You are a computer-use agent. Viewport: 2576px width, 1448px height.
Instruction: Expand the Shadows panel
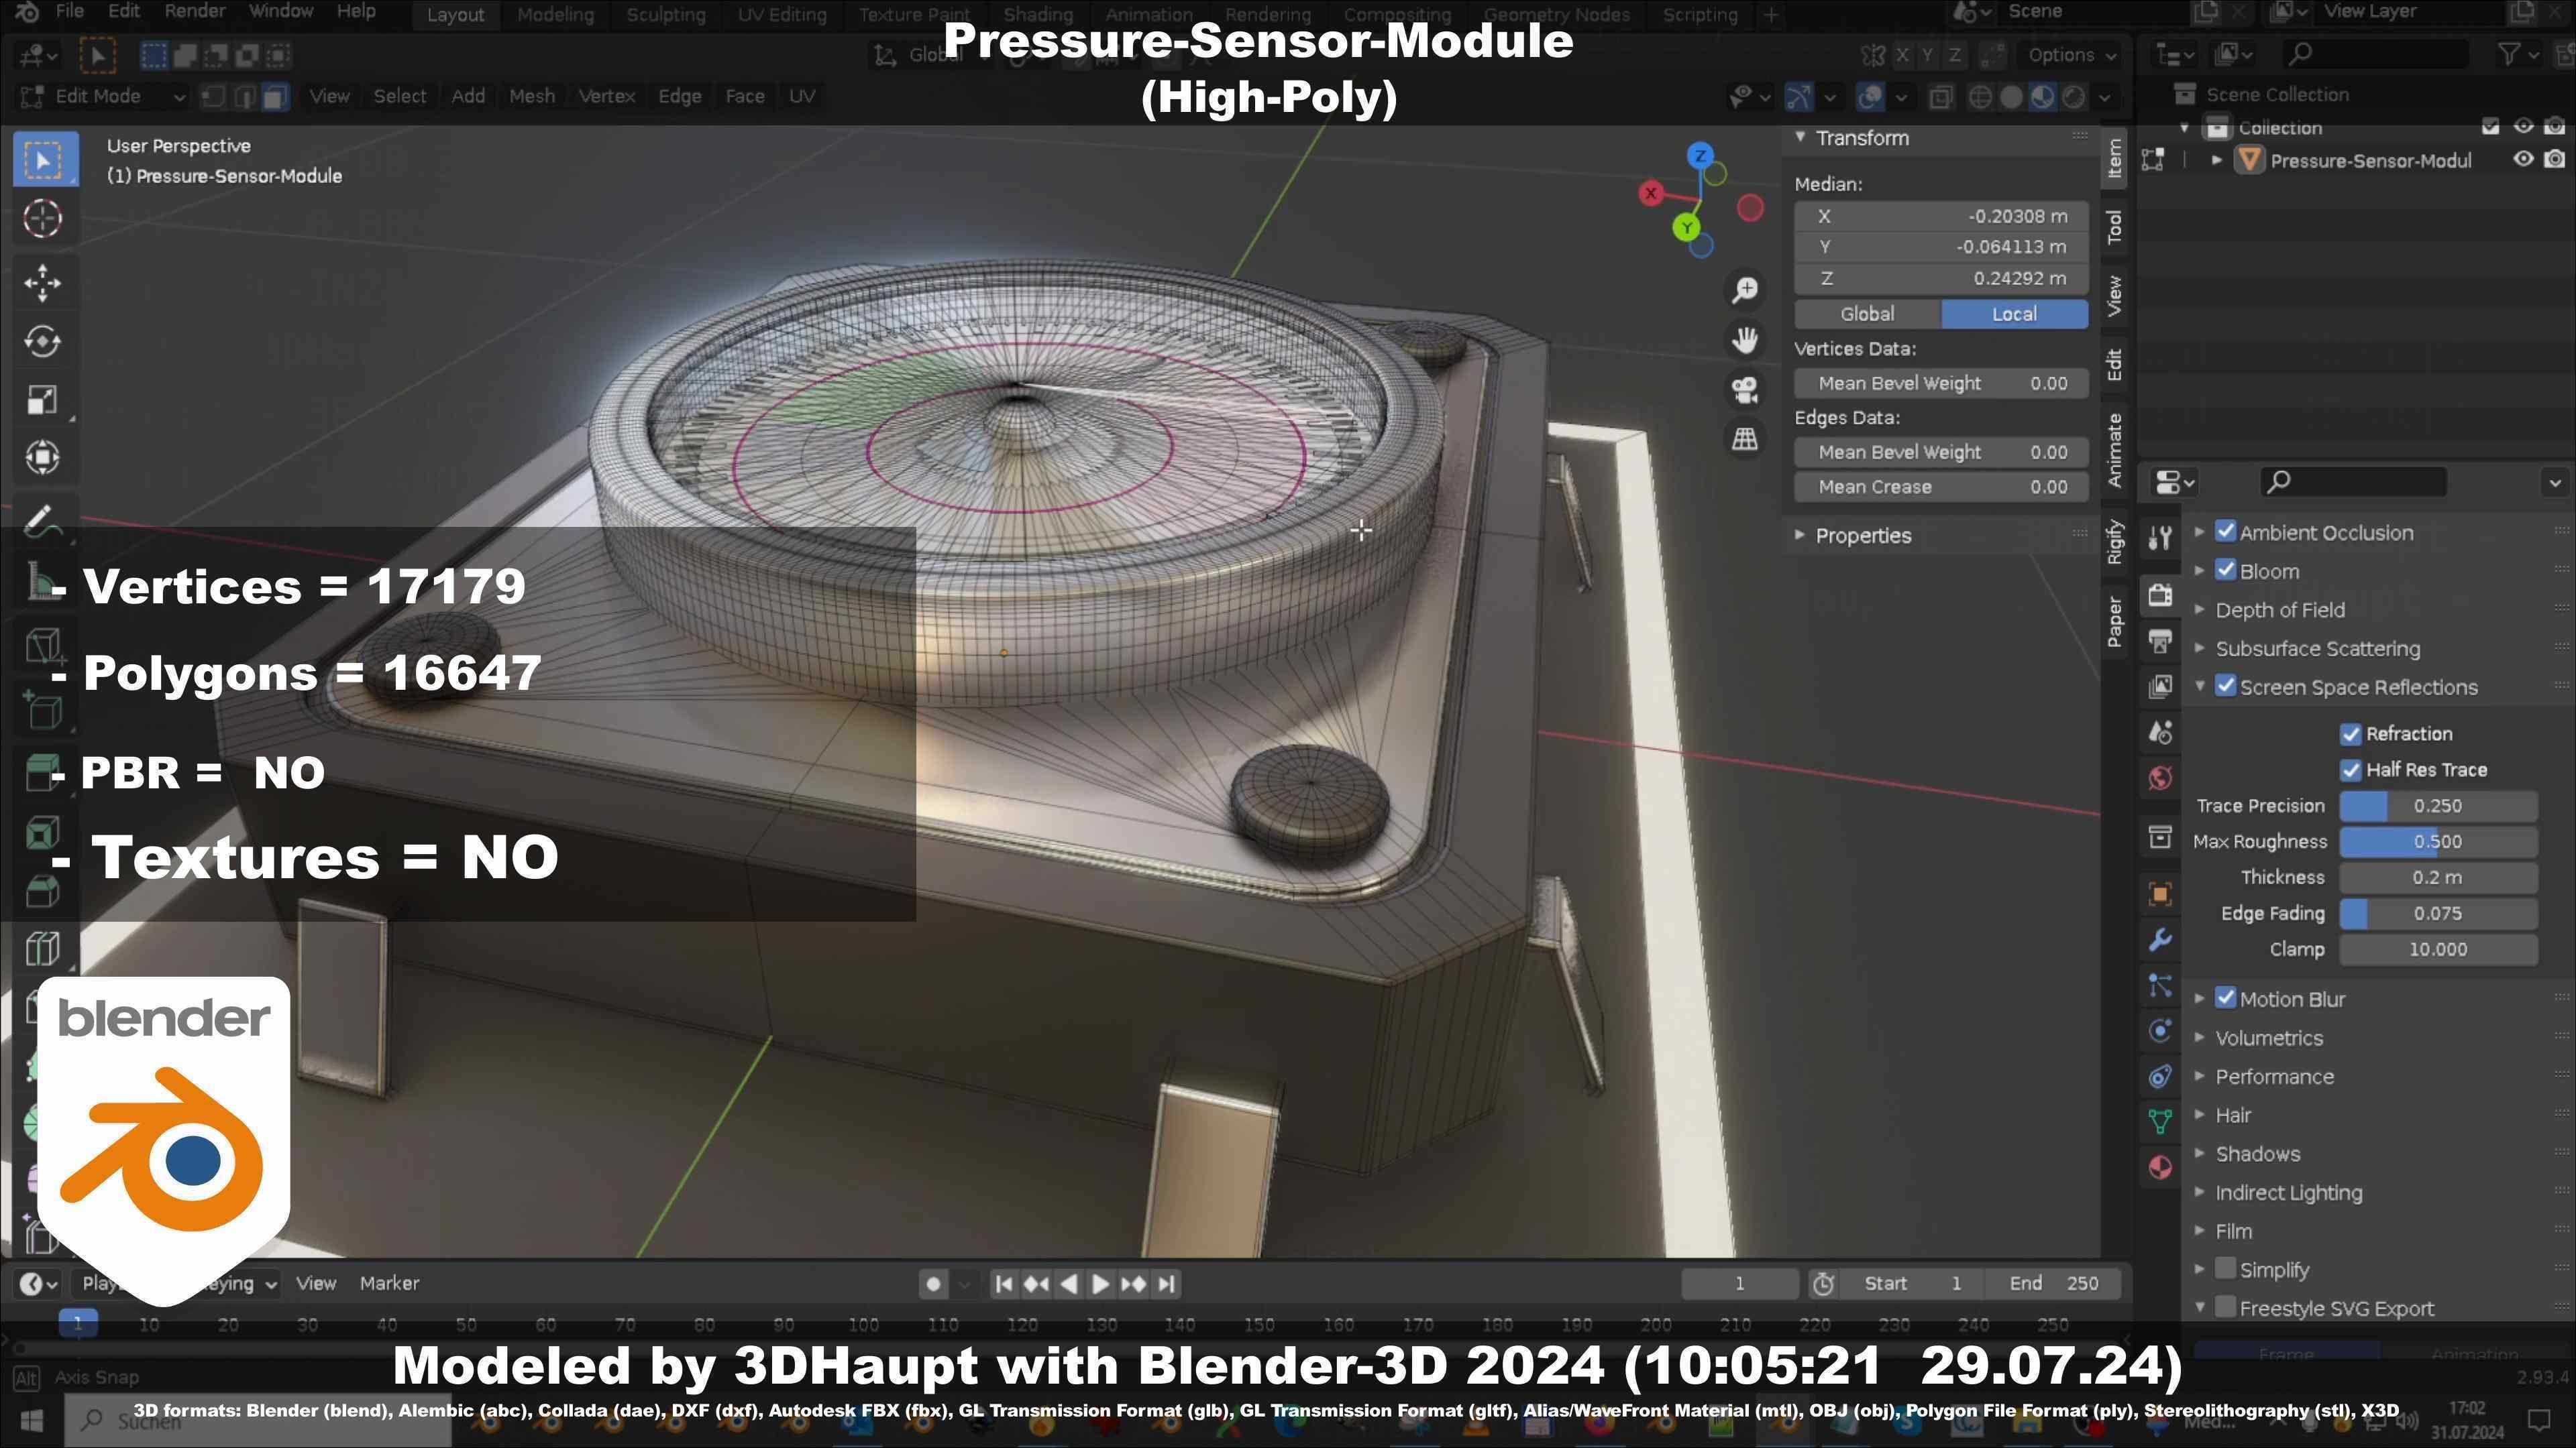click(x=2257, y=1155)
